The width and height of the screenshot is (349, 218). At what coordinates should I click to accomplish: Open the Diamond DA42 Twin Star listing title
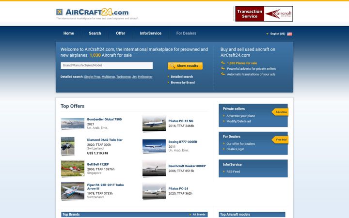(105, 140)
